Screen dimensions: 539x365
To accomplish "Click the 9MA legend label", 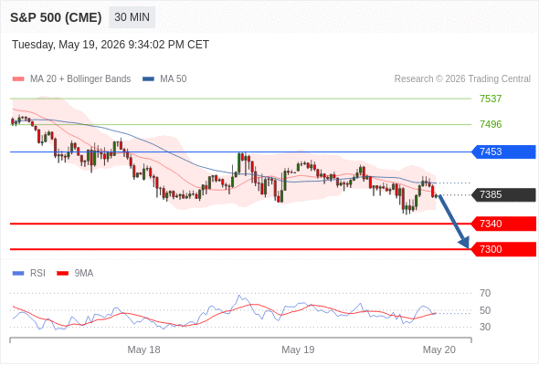I will click(84, 274).
